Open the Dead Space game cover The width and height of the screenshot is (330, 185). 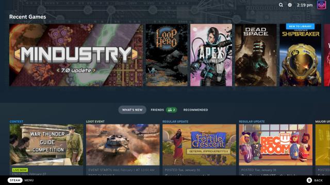[256, 55]
